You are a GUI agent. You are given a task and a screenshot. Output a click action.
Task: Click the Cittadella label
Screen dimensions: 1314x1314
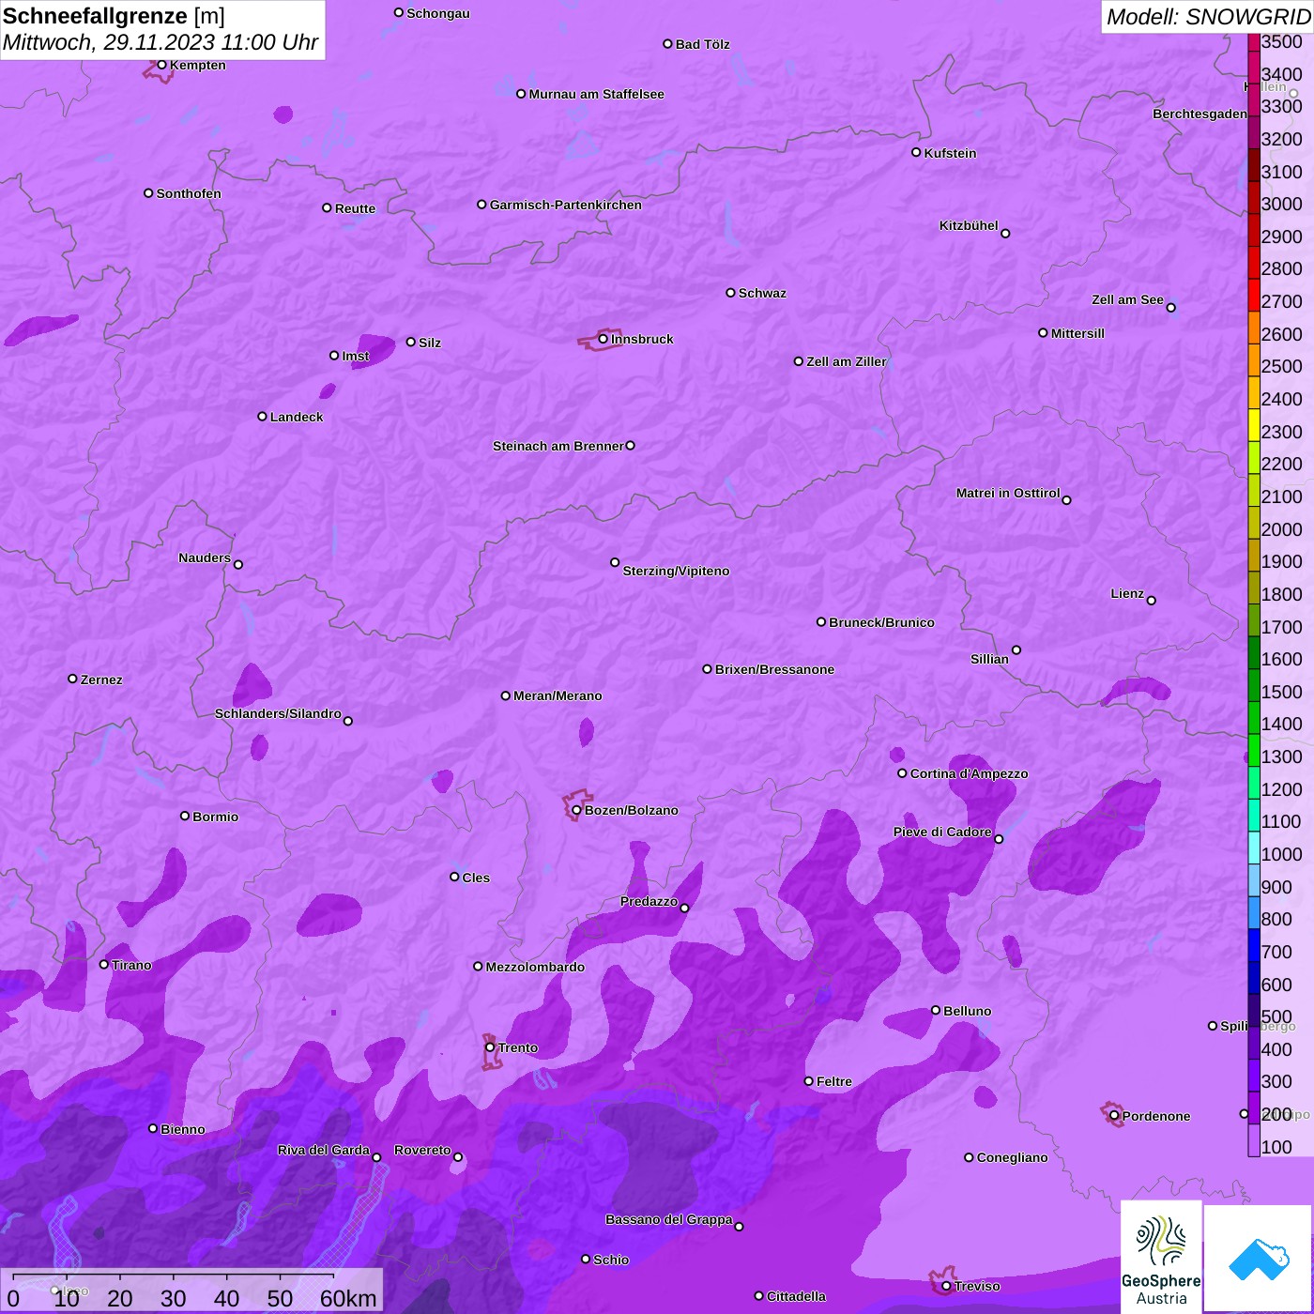796,1296
